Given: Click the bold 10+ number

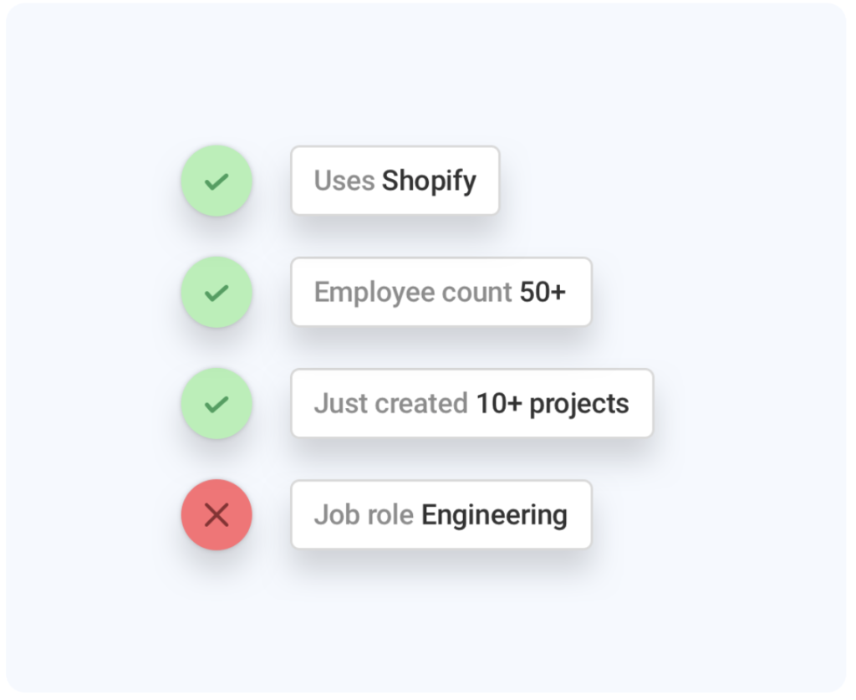Looking at the screenshot, I should (x=499, y=403).
